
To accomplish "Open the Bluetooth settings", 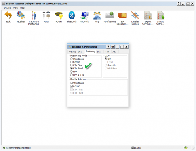I will pos(72,15).
